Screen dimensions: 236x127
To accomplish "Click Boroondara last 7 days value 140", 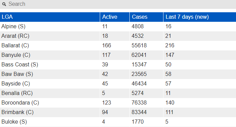I will 170,102.
